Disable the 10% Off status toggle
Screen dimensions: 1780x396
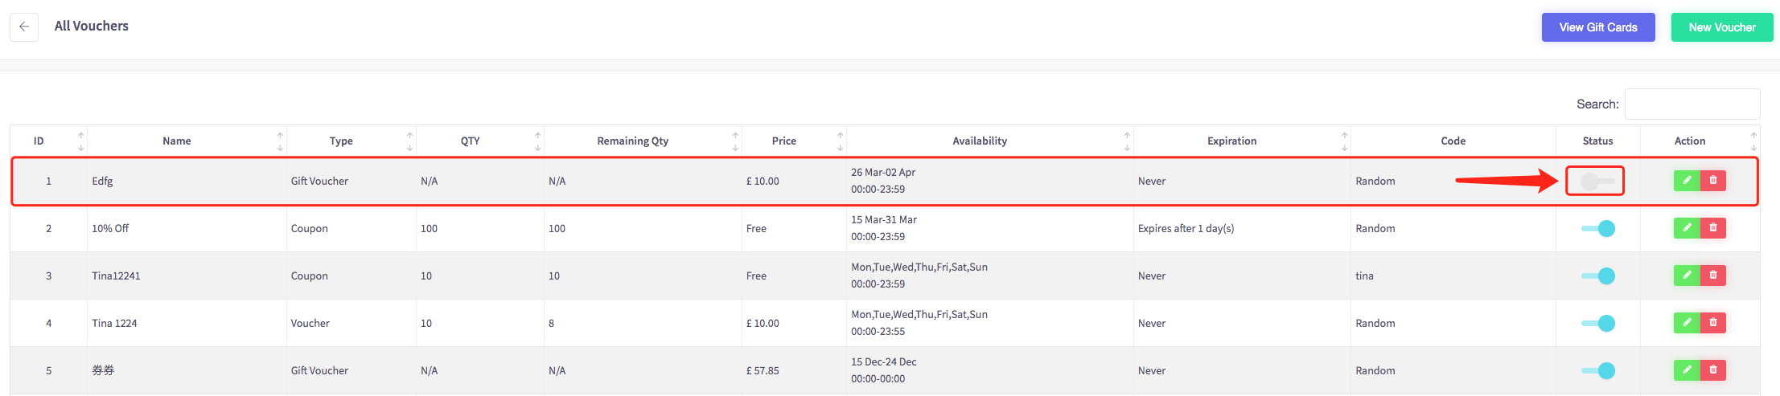click(x=1598, y=229)
